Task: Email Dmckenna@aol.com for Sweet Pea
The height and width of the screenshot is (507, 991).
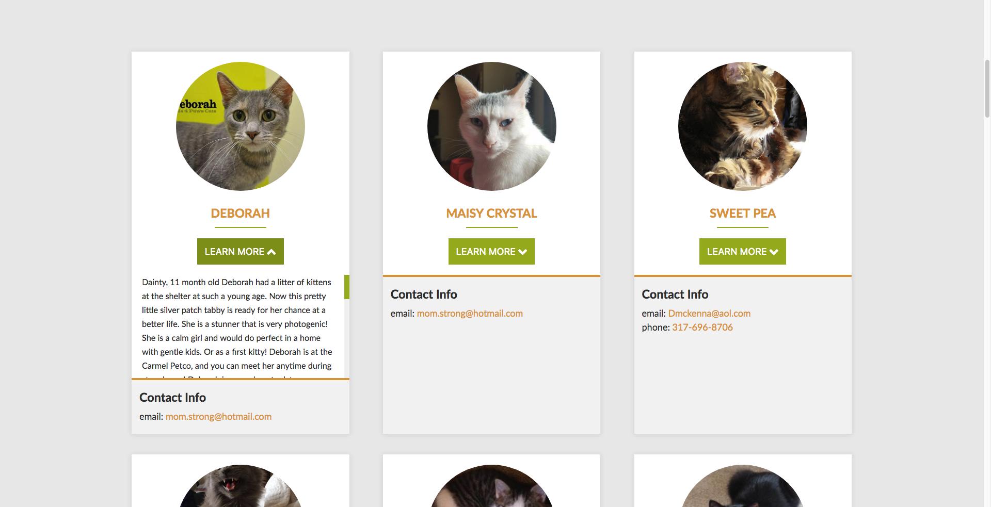Action: (709, 313)
